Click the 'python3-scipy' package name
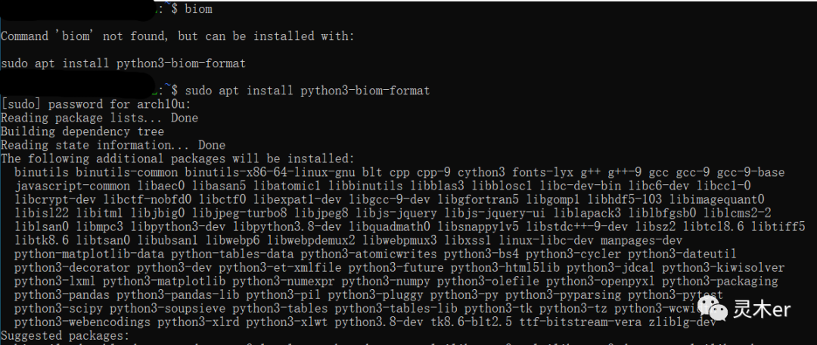 (x=59, y=309)
